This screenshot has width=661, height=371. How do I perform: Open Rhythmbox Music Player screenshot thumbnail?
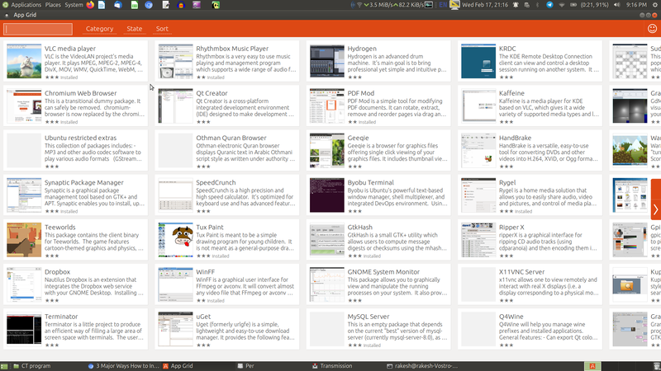(x=175, y=61)
